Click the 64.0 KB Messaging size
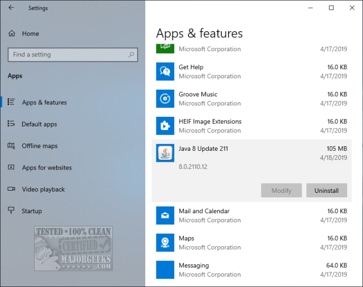 tap(336, 265)
